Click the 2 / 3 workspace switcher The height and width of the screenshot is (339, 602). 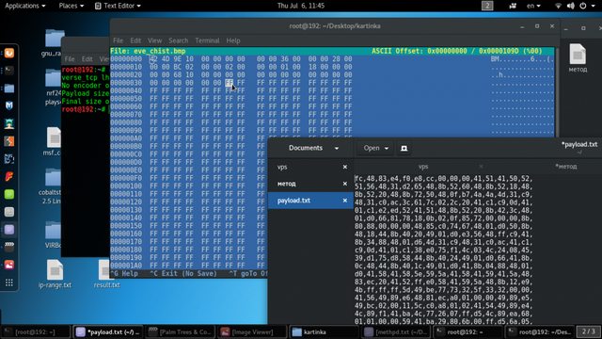[x=588, y=331]
